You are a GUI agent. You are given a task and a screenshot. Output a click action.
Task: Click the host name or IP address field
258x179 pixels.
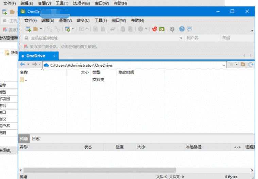tap(103, 38)
